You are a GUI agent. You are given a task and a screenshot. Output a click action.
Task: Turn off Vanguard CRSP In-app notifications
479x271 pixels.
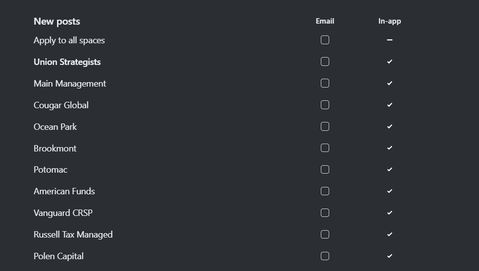(390, 213)
